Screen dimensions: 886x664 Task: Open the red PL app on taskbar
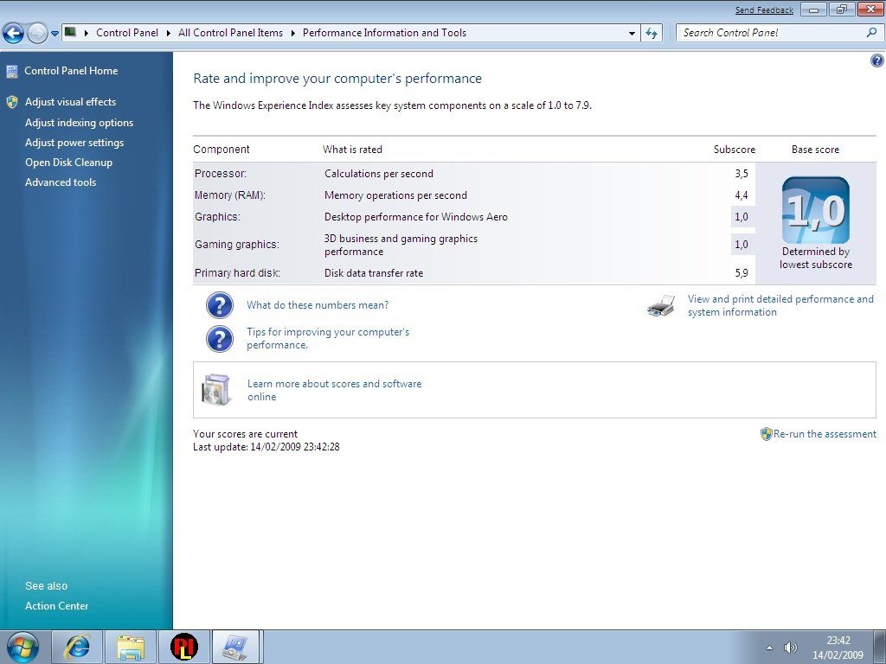point(184,647)
